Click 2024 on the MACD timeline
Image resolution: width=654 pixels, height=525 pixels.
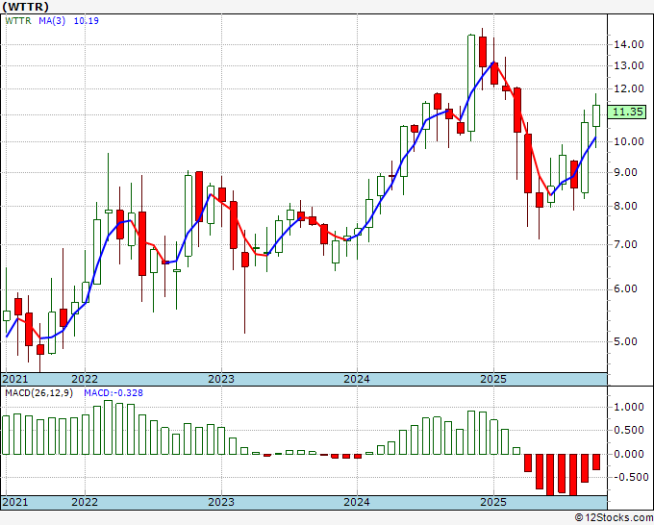[357, 502]
